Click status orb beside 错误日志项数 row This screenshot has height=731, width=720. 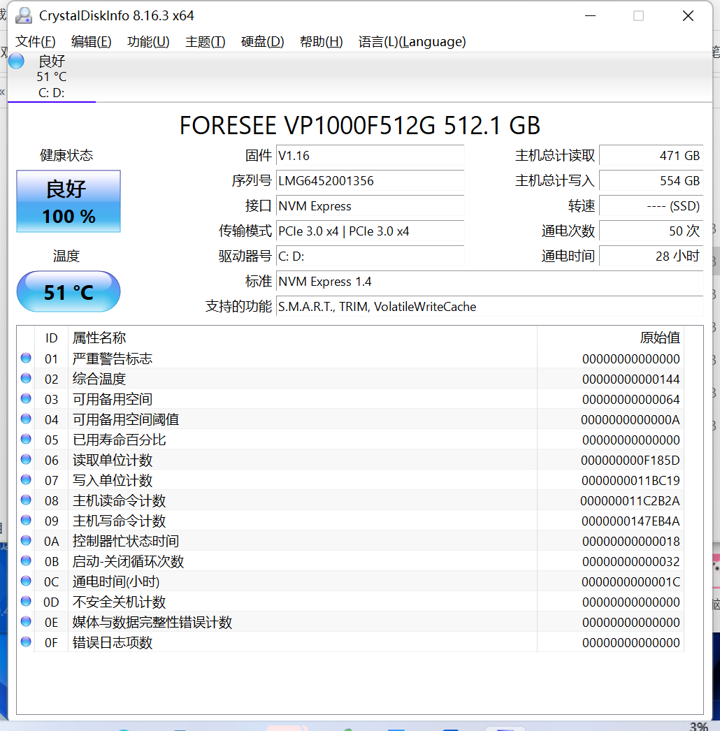[27, 642]
